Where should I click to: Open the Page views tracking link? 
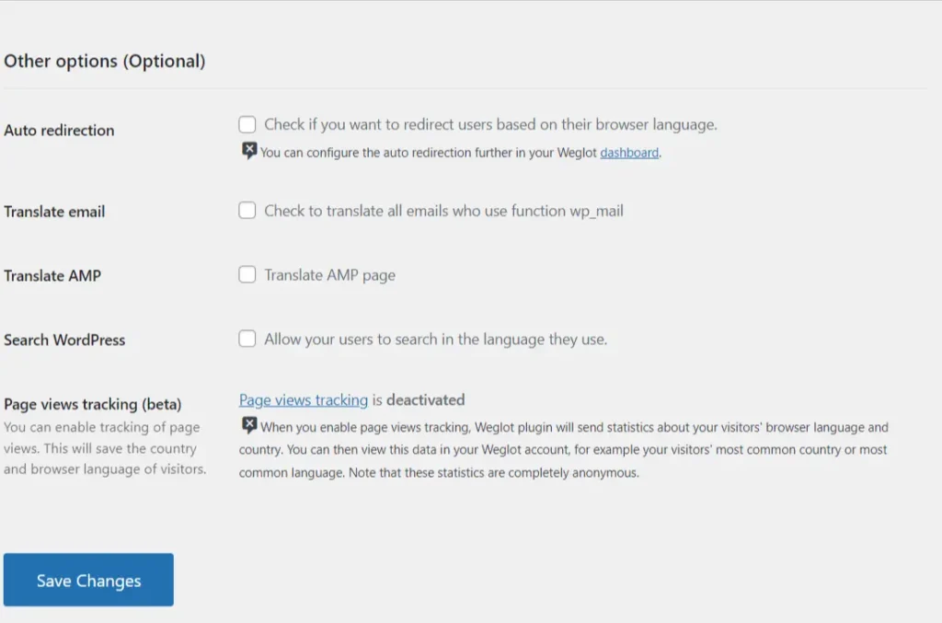[304, 400]
